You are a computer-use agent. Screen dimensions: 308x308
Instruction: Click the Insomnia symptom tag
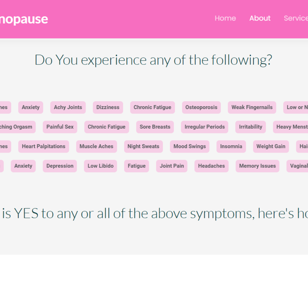coord(231,146)
